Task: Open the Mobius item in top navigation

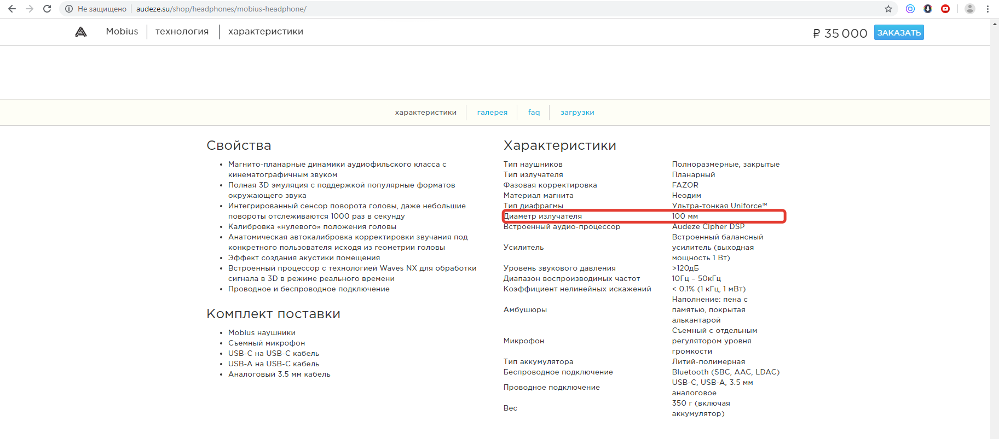Action: point(122,32)
